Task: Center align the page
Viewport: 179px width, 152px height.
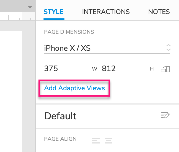Action: click(109, 141)
